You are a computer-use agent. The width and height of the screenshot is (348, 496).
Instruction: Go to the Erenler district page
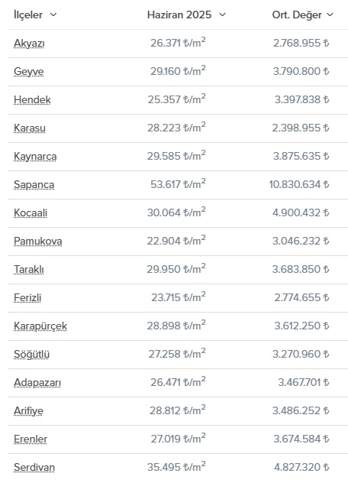tap(31, 439)
